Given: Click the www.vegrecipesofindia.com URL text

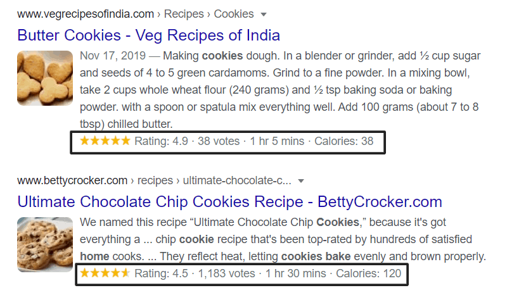Looking at the screenshot, I should (x=86, y=14).
